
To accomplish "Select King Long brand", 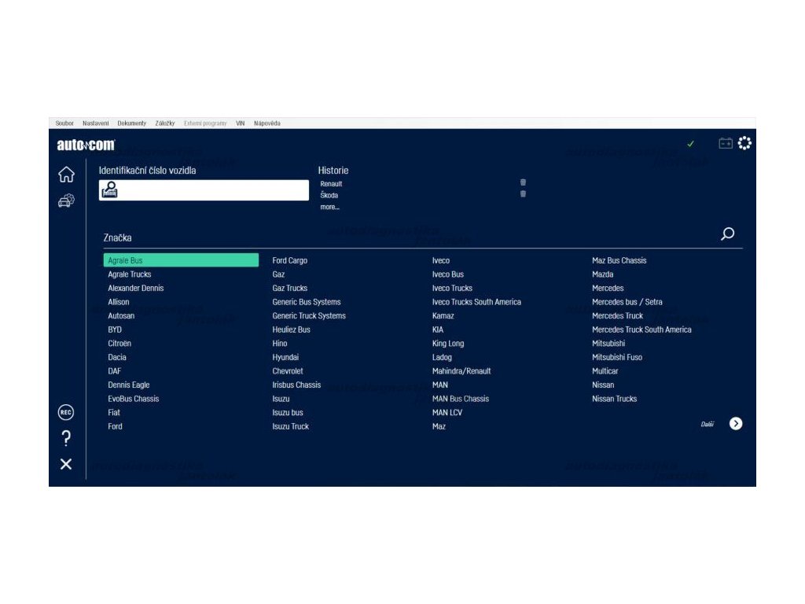I will 448,344.
